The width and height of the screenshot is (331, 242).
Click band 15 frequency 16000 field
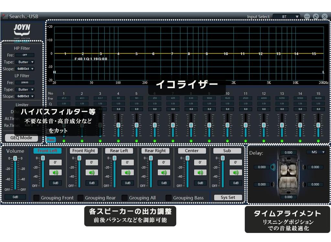click(318, 98)
